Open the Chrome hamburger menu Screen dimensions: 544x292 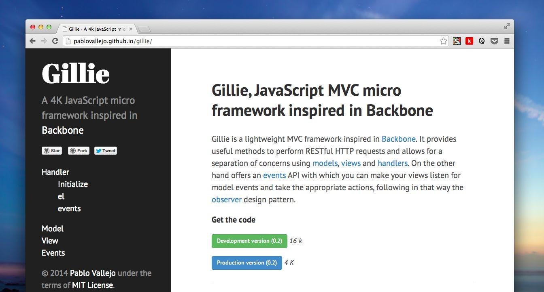pos(507,41)
